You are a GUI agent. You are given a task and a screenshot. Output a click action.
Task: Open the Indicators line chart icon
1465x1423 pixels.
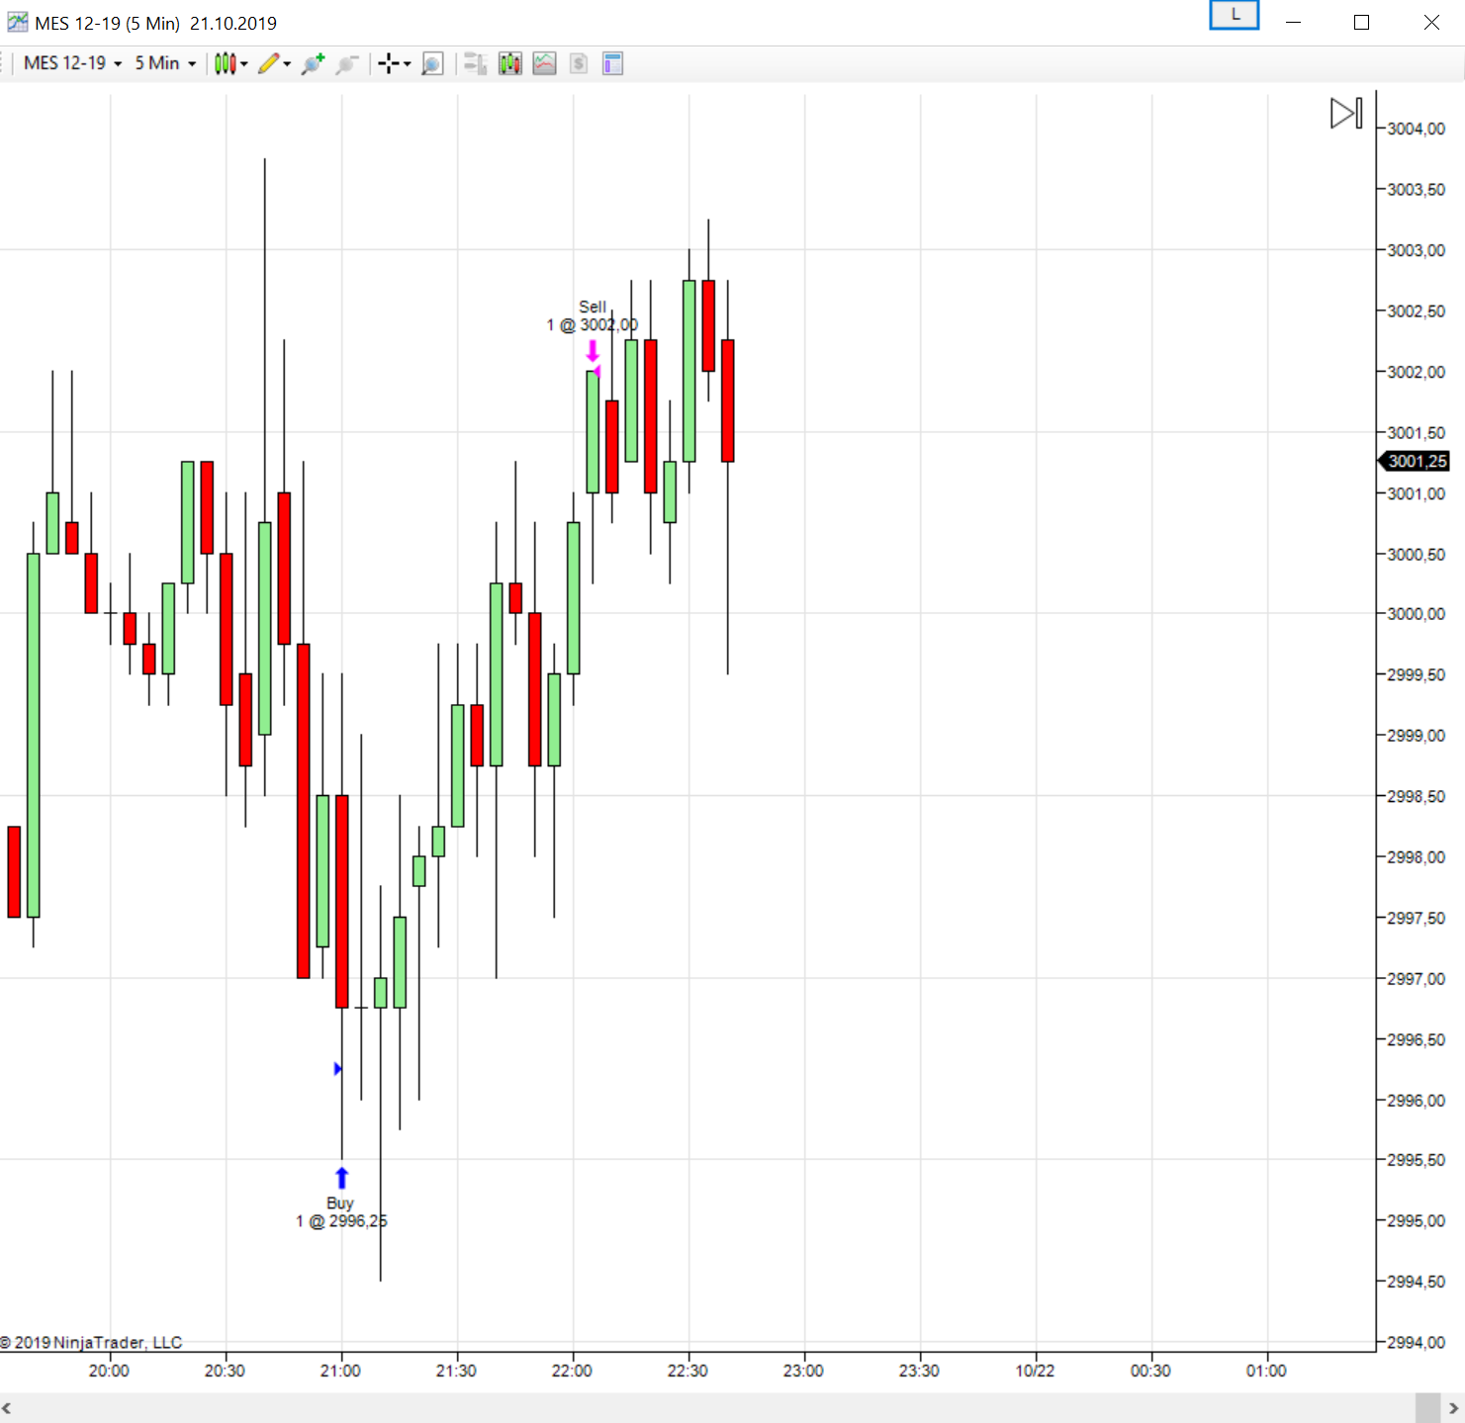pyautogui.click(x=544, y=64)
